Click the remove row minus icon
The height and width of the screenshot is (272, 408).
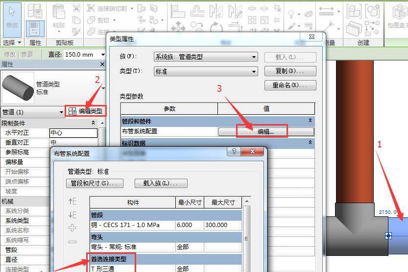click(72, 242)
